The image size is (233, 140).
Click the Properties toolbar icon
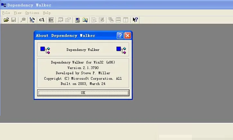[x=68, y=20]
